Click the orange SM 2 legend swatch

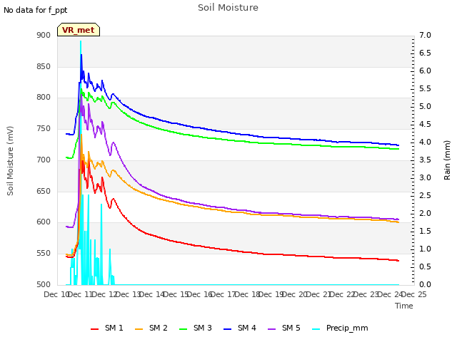coord(139,329)
